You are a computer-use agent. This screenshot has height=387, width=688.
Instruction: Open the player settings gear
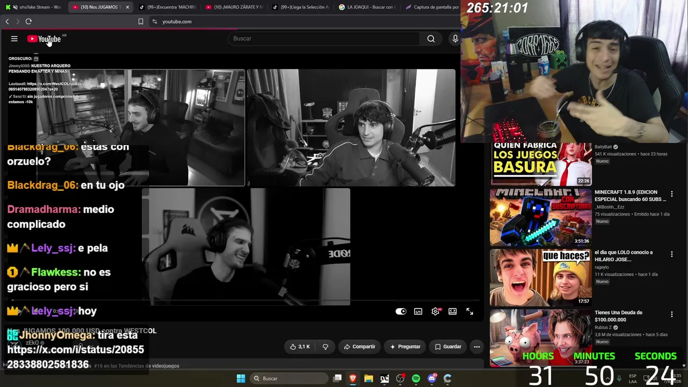coord(435,311)
